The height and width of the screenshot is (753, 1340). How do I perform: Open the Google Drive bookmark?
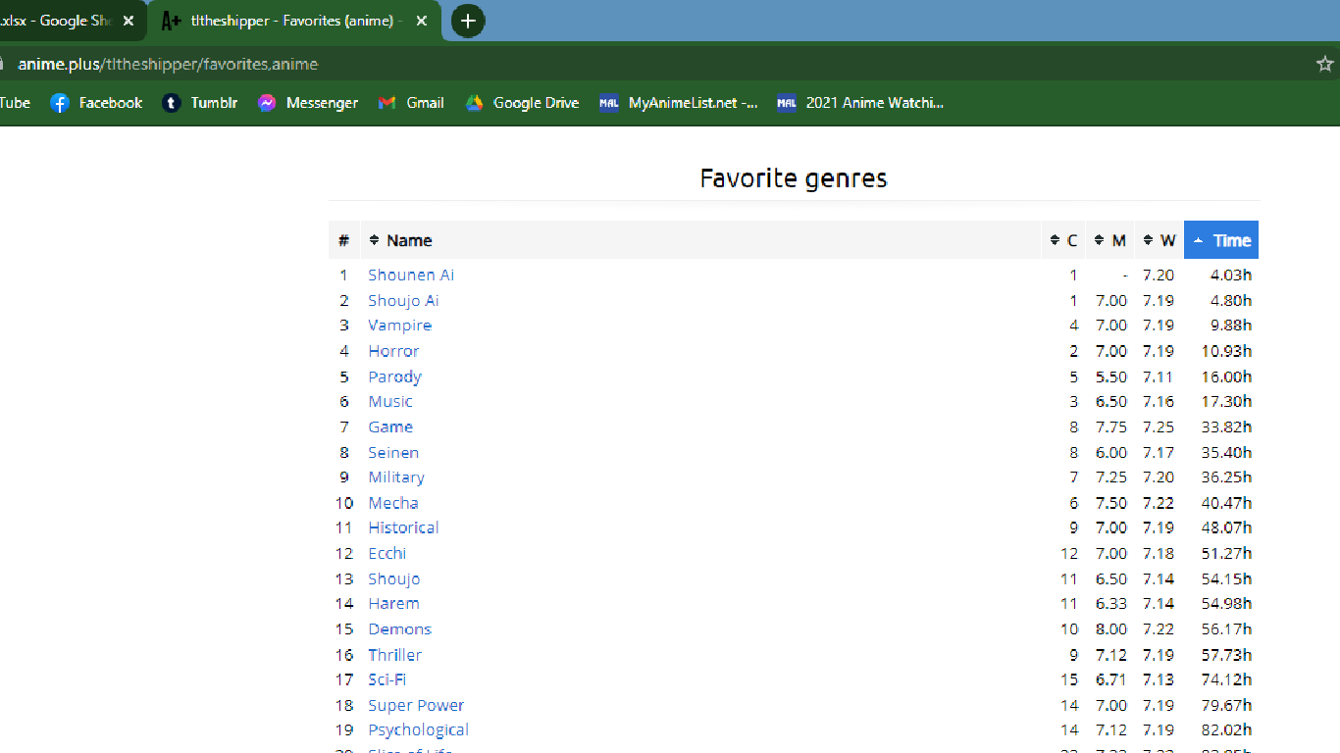point(522,103)
